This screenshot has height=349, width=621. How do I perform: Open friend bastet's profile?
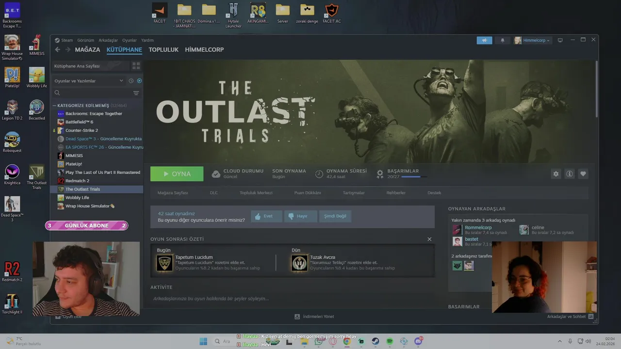(471, 239)
